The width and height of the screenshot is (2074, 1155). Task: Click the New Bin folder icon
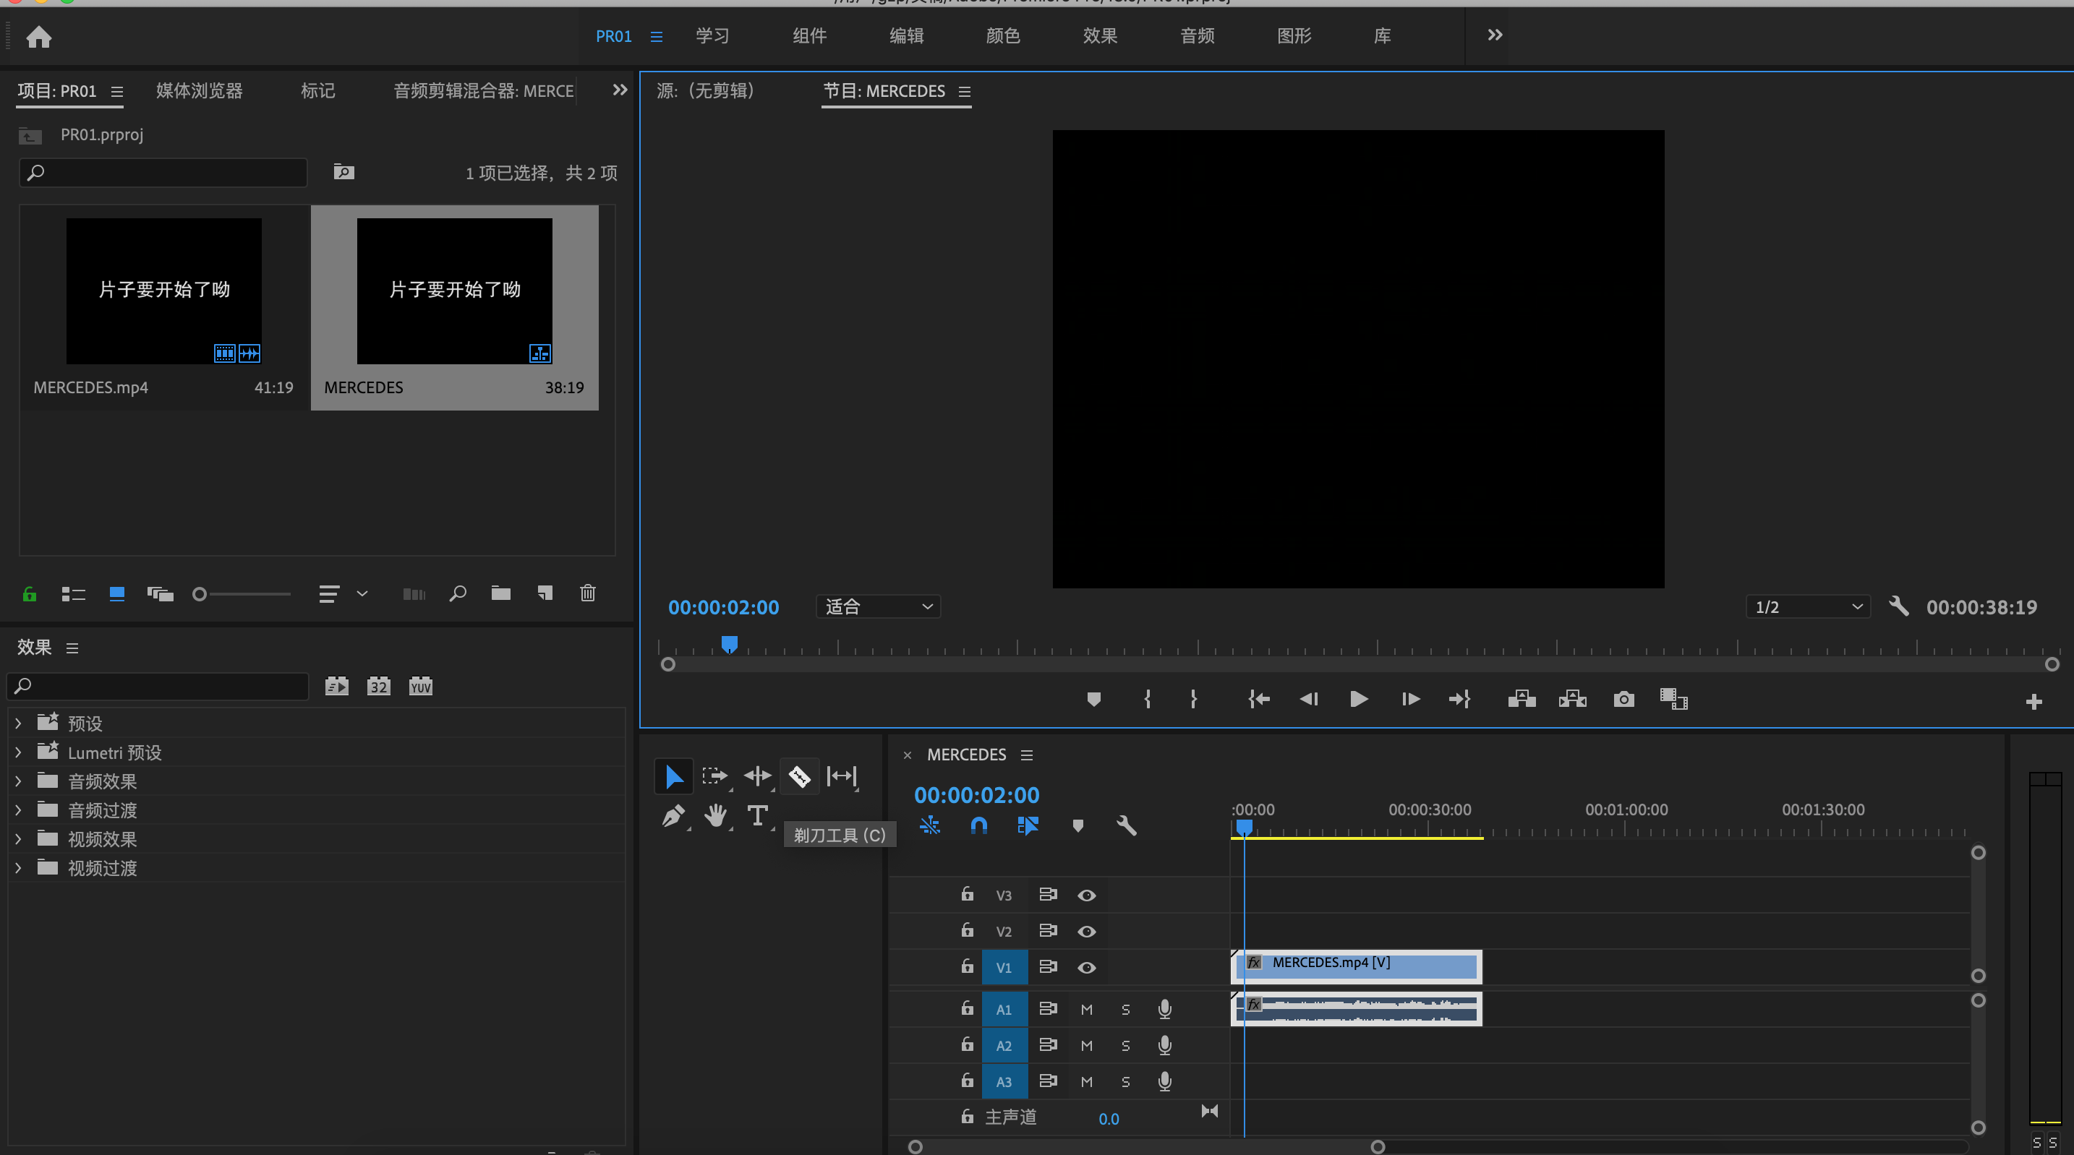point(501,593)
